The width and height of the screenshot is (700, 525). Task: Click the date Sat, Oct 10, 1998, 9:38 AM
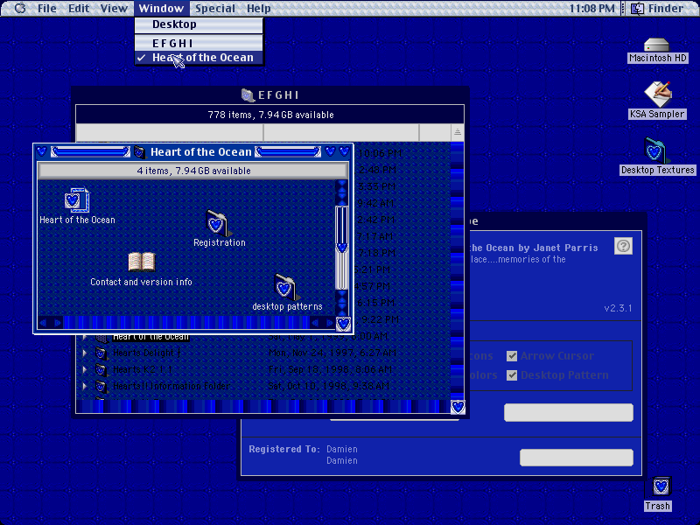coord(329,386)
